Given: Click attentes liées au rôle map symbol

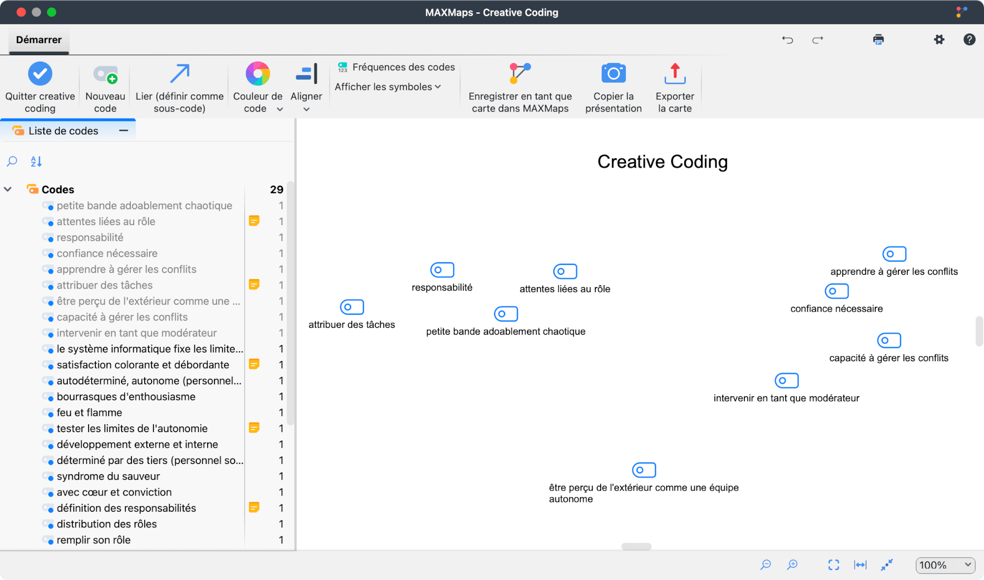Looking at the screenshot, I should coord(565,271).
